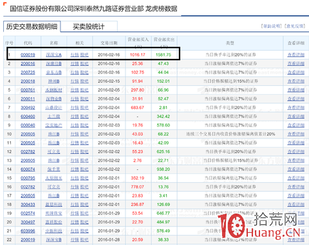Open stock code 000795 link
The width and height of the screenshot is (309, 245).
(28, 178)
